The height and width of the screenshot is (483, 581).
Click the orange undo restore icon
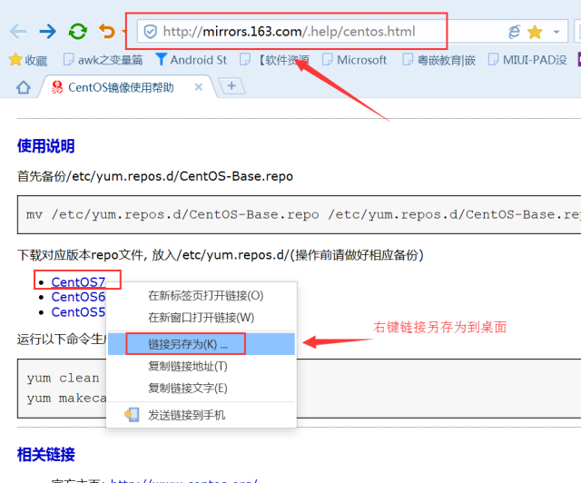(107, 32)
